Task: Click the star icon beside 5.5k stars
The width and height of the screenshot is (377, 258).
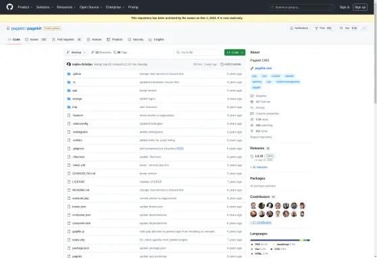Action: pos(252,120)
